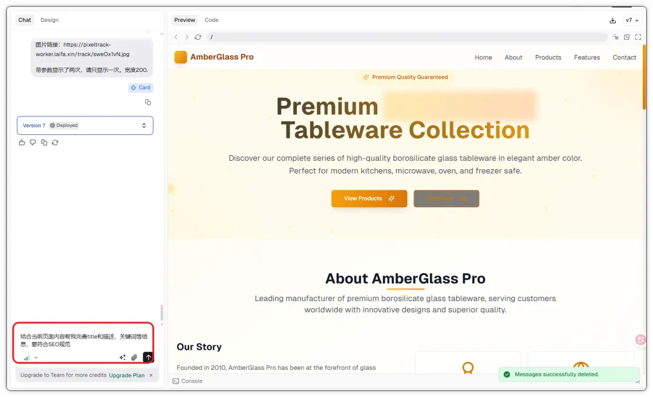Viewport: 653px width, 397px height.
Task: Dismiss the Upgrade to Team banner
Action: coord(151,375)
